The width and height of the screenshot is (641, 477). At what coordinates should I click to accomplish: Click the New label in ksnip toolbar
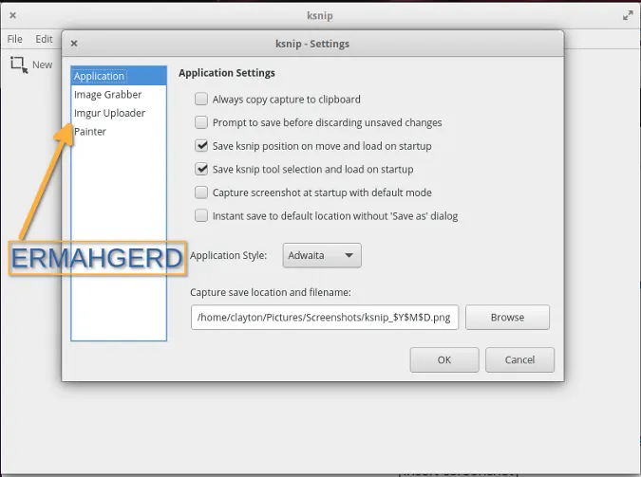point(42,64)
